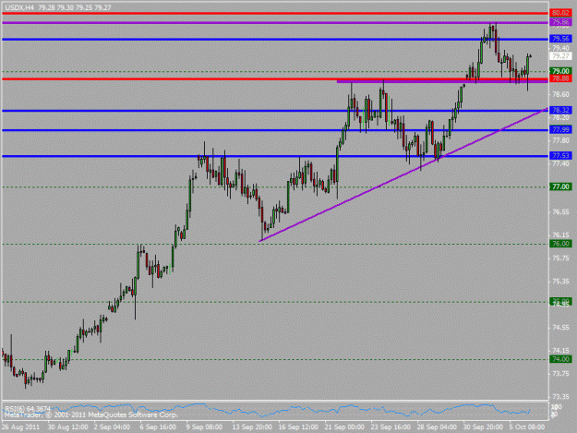Image resolution: width=577 pixels, height=433 pixels.
Task: Click the blue 77.53 price label
Action: [x=560, y=156]
